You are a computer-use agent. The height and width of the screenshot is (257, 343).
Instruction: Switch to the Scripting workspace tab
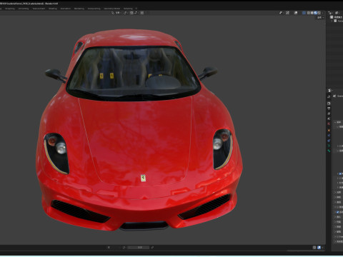click(x=128, y=9)
